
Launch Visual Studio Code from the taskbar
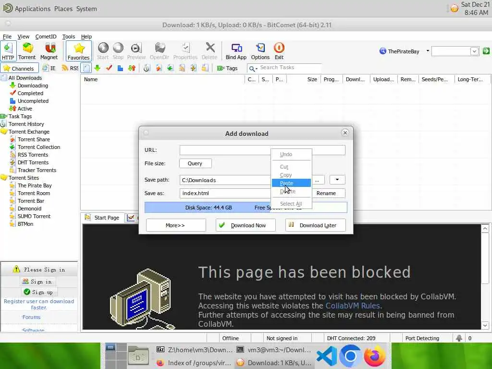327,356
